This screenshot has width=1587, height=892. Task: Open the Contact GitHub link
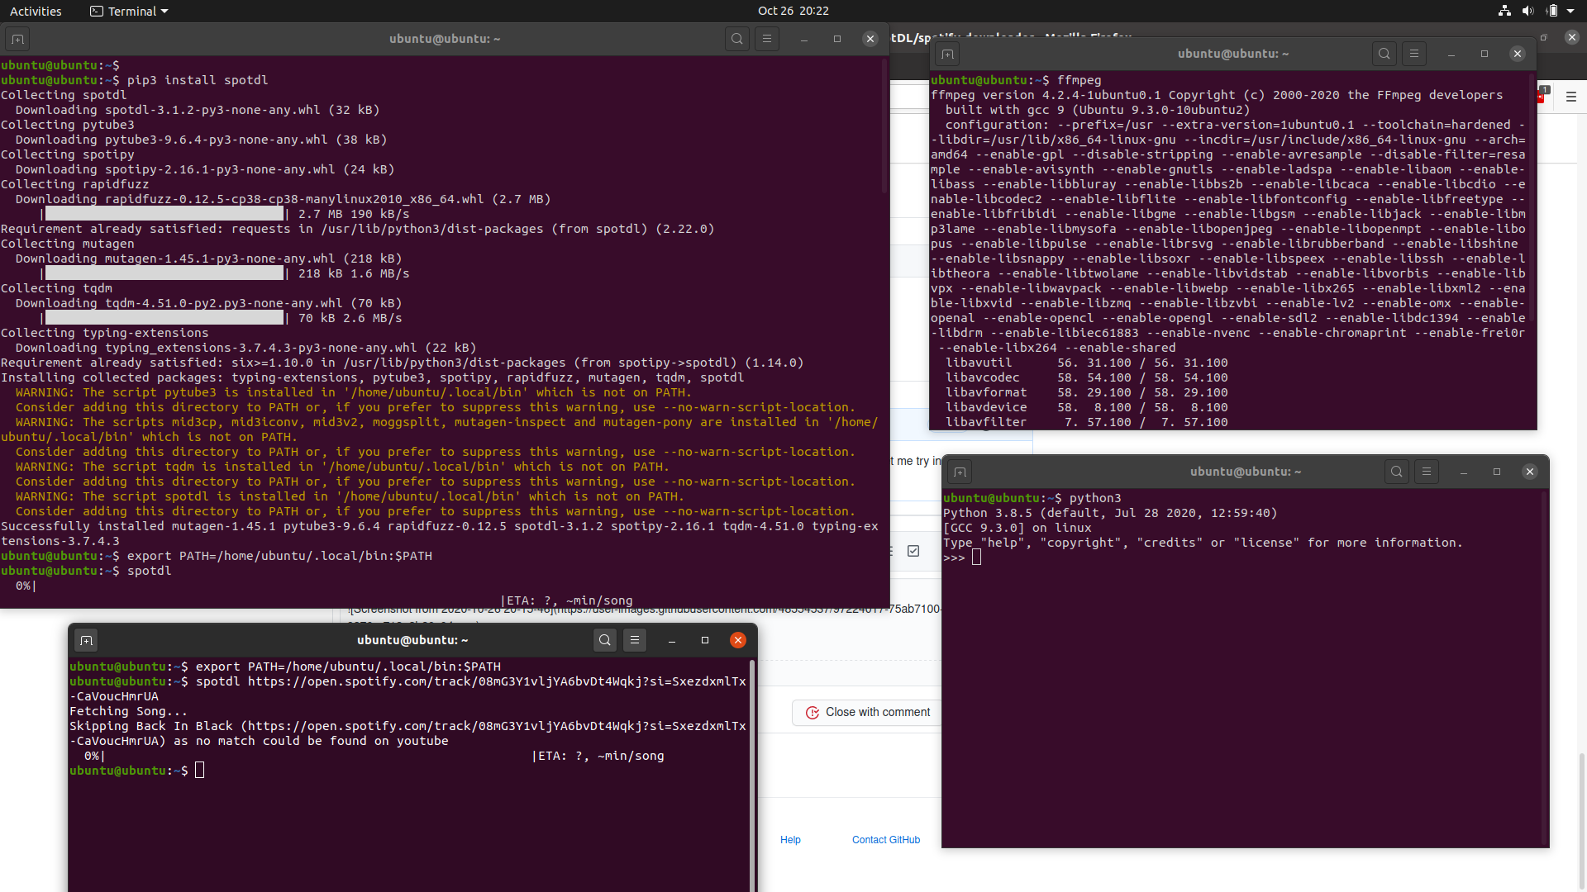click(886, 840)
